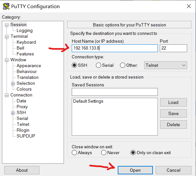Screen dimensions: 196x176
Task: Go to the Colours settings
Action: [x=24, y=89]
